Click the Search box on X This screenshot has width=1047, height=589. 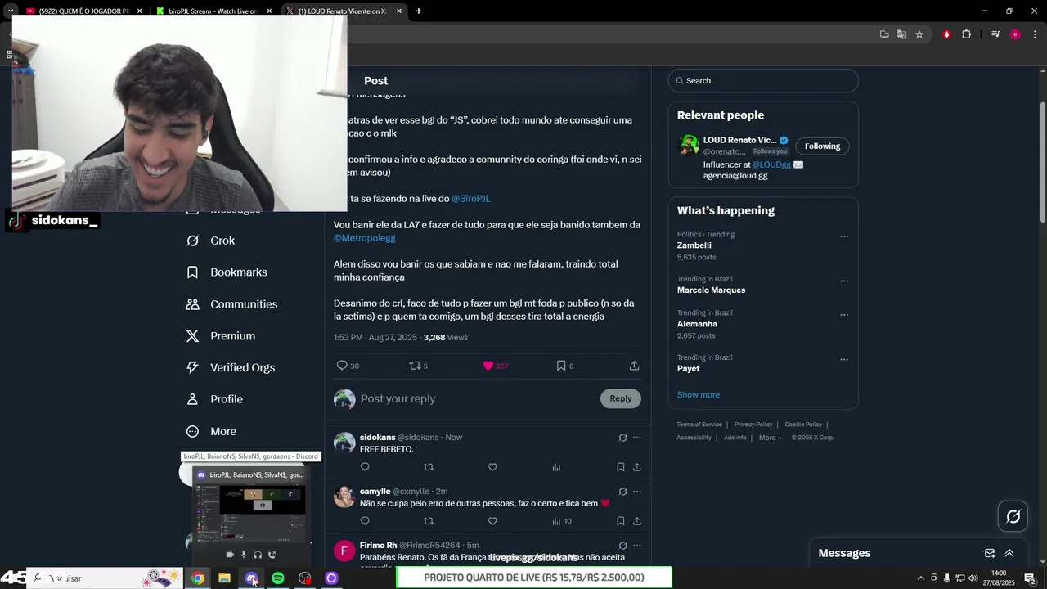[x=763, y=81]
